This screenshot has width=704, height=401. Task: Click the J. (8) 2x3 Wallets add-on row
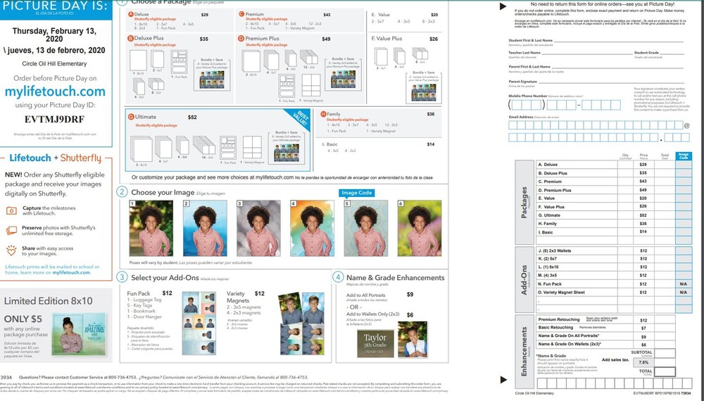pos(614,250)
